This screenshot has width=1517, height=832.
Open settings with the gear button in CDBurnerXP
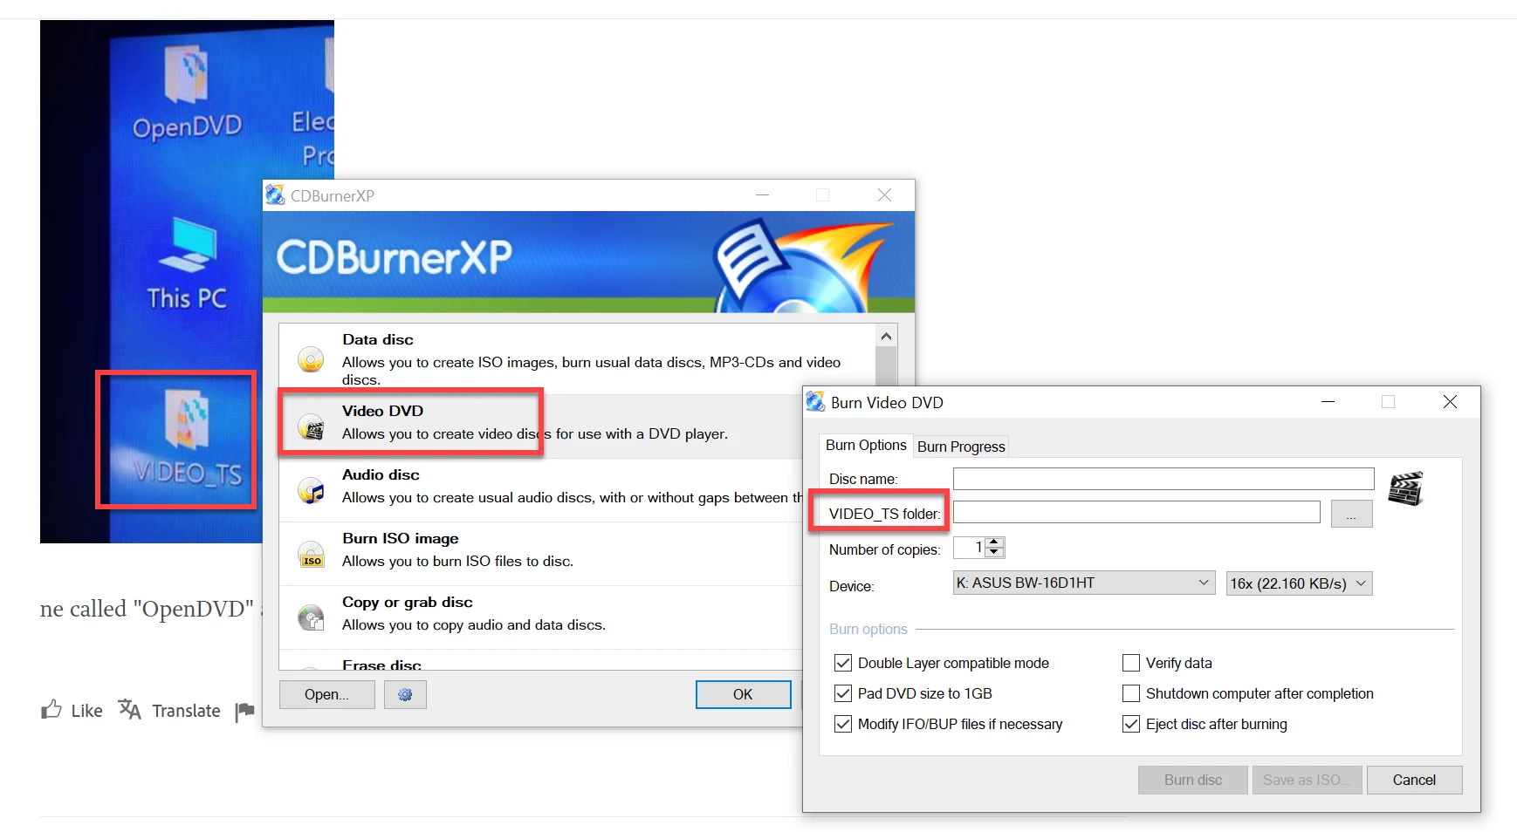[x=405, y=694]
